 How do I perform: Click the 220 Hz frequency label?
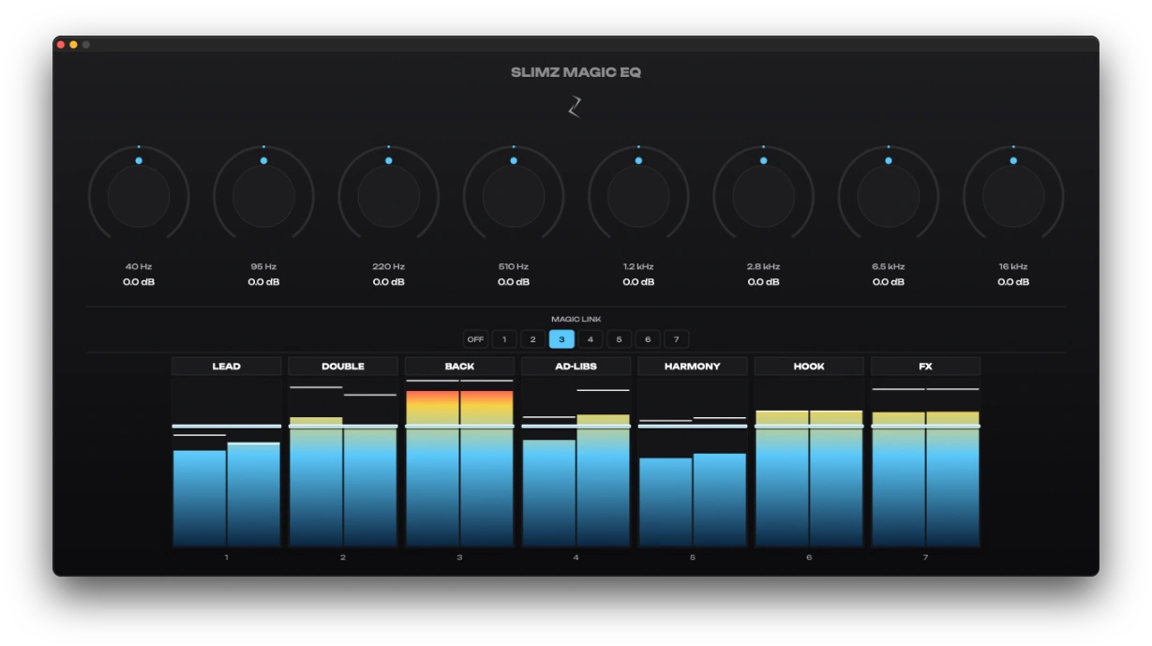(x=389, y=267)
